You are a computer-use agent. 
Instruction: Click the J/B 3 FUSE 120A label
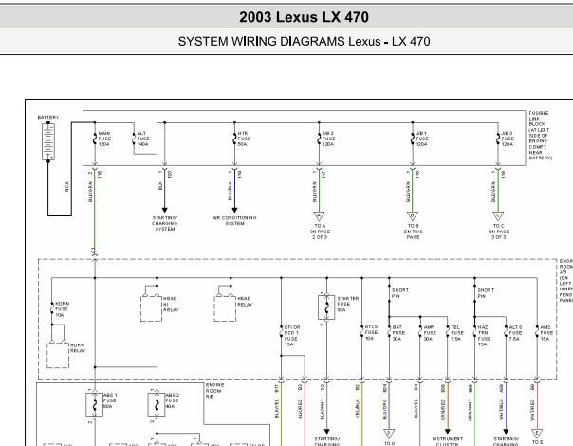508,139
